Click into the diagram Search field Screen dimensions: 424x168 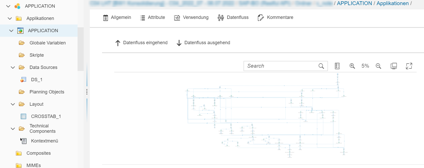click(x=281, y=66)
